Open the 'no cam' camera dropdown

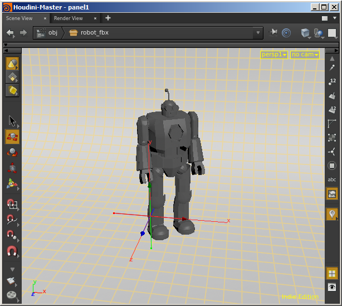(x=305, y=55)
